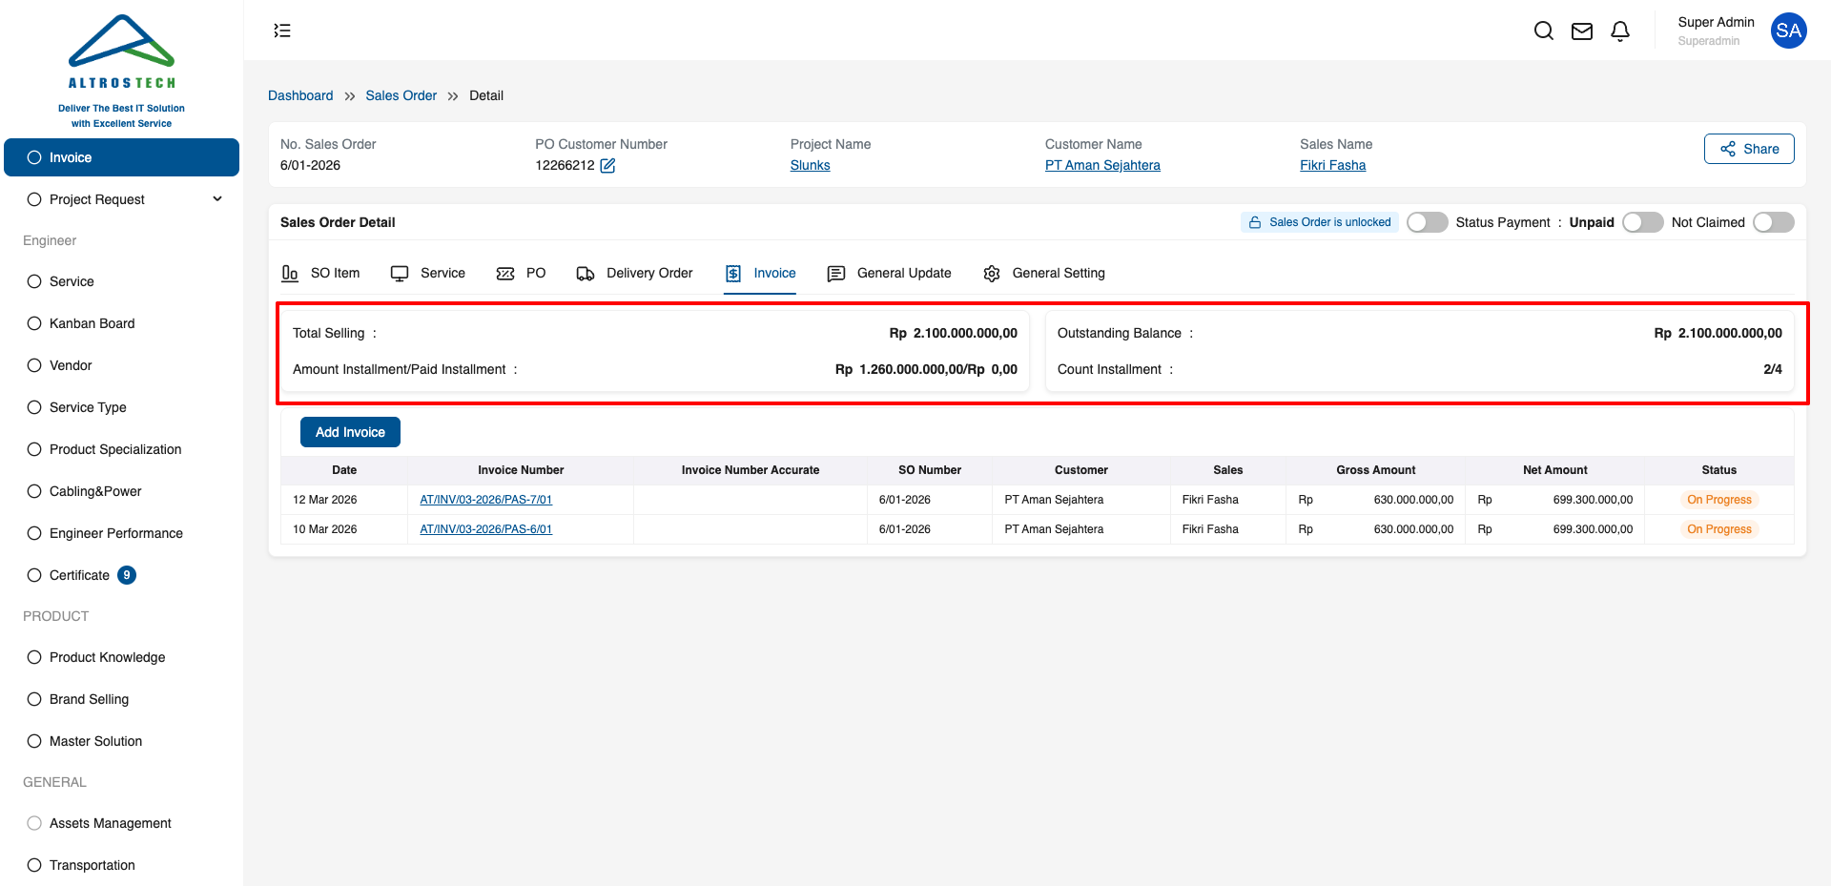Screen dimensions: 1831x886
Task: Click the SA user avatar
Action: point(1788,31)
